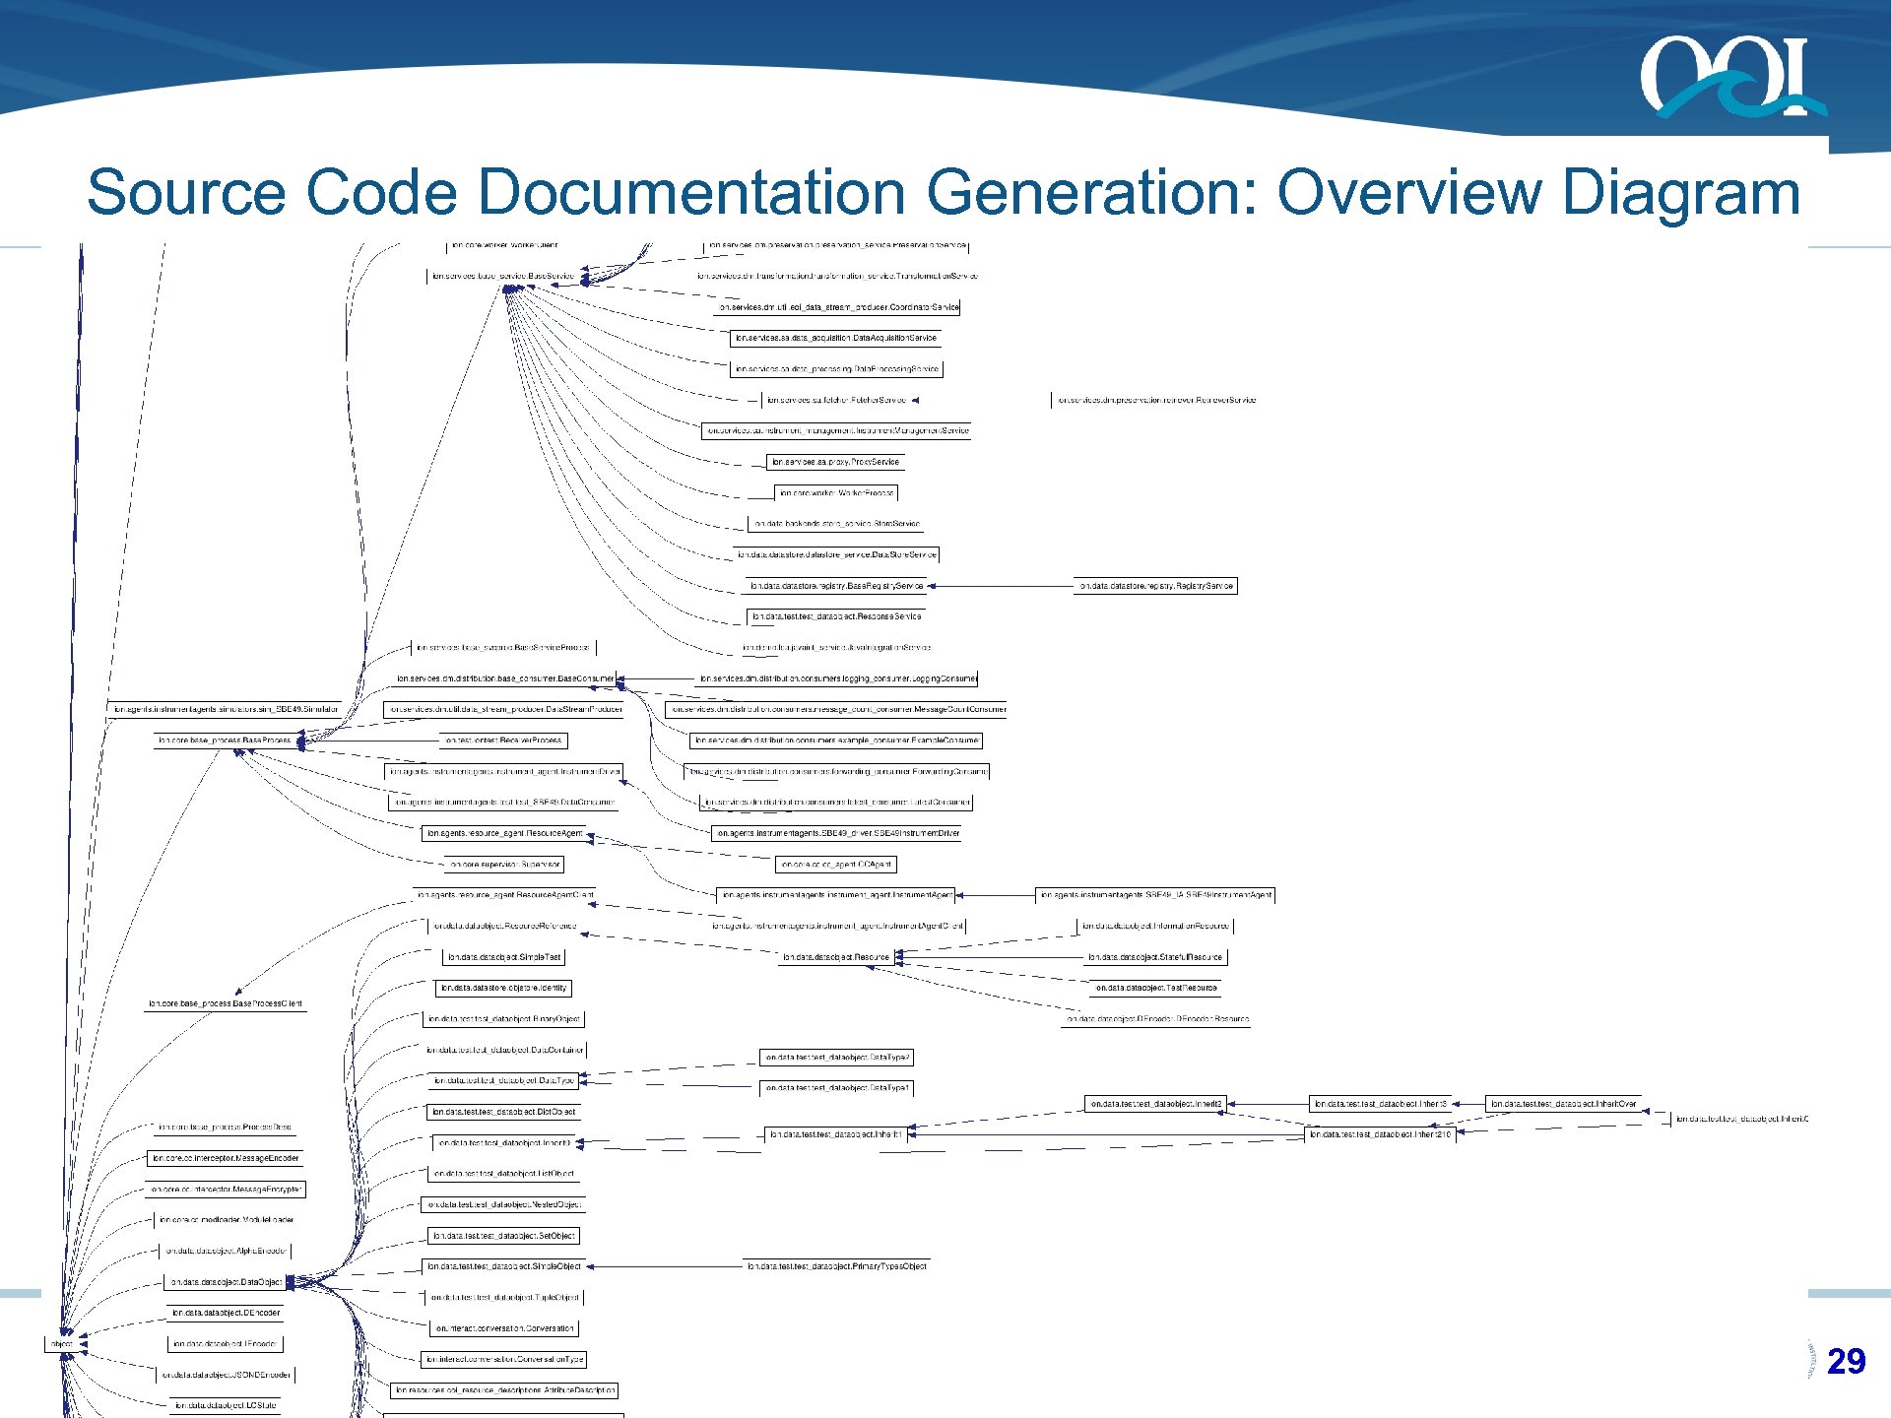Click the page number 29
This screenshot has width=1891, height=1418.
click(1845, 1361)
